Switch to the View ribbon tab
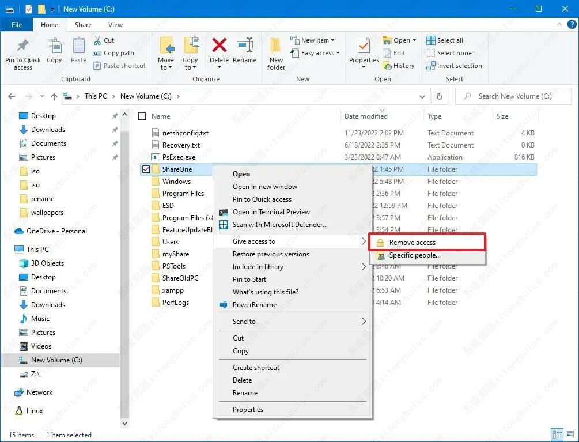The image size is (579, 442). pyautogui.click(x=115, y=25)
